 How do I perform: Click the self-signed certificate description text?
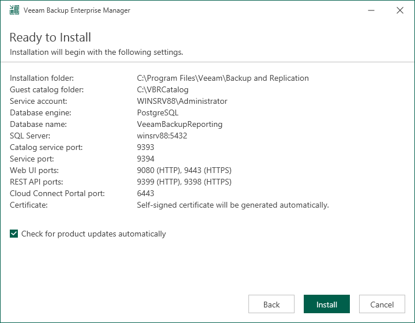click(x=232, y=205)
